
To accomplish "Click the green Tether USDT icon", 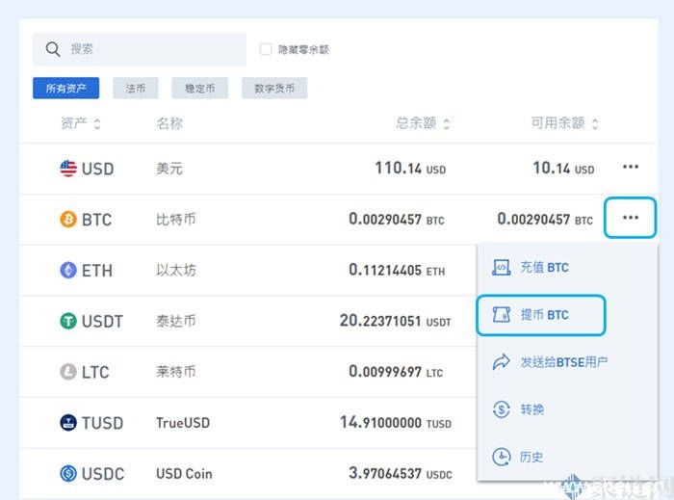I will point(68,322).
